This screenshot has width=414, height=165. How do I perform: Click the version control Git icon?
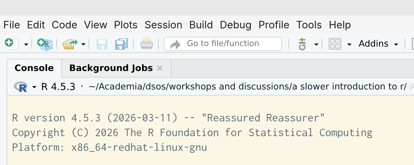point(302,44)
